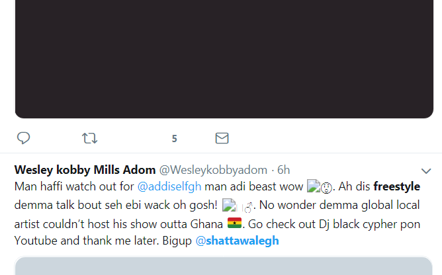442x275 pixels.
Task: Retweet using the retweet arrows icon
Action: pos(89,138)
